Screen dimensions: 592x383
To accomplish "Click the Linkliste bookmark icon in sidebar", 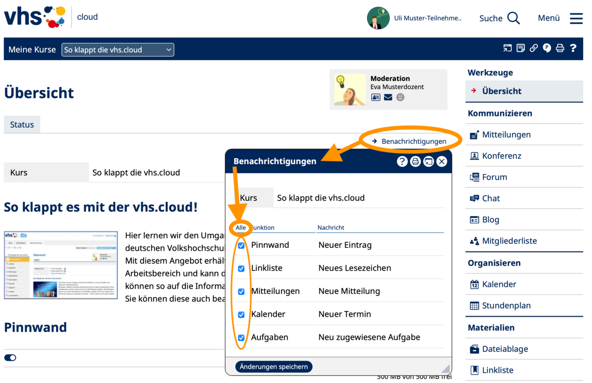I will coord(474,370).
